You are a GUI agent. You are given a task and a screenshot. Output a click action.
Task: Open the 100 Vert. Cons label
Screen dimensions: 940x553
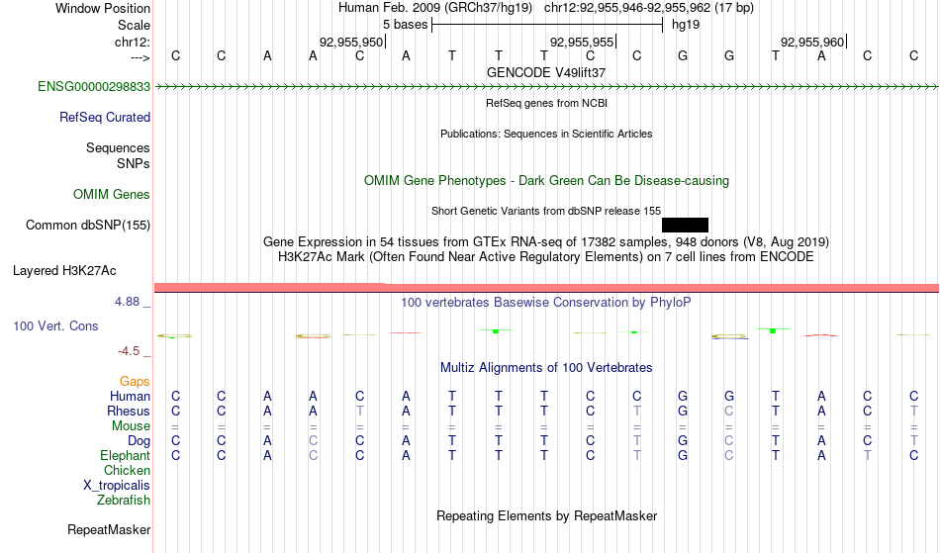55,325
